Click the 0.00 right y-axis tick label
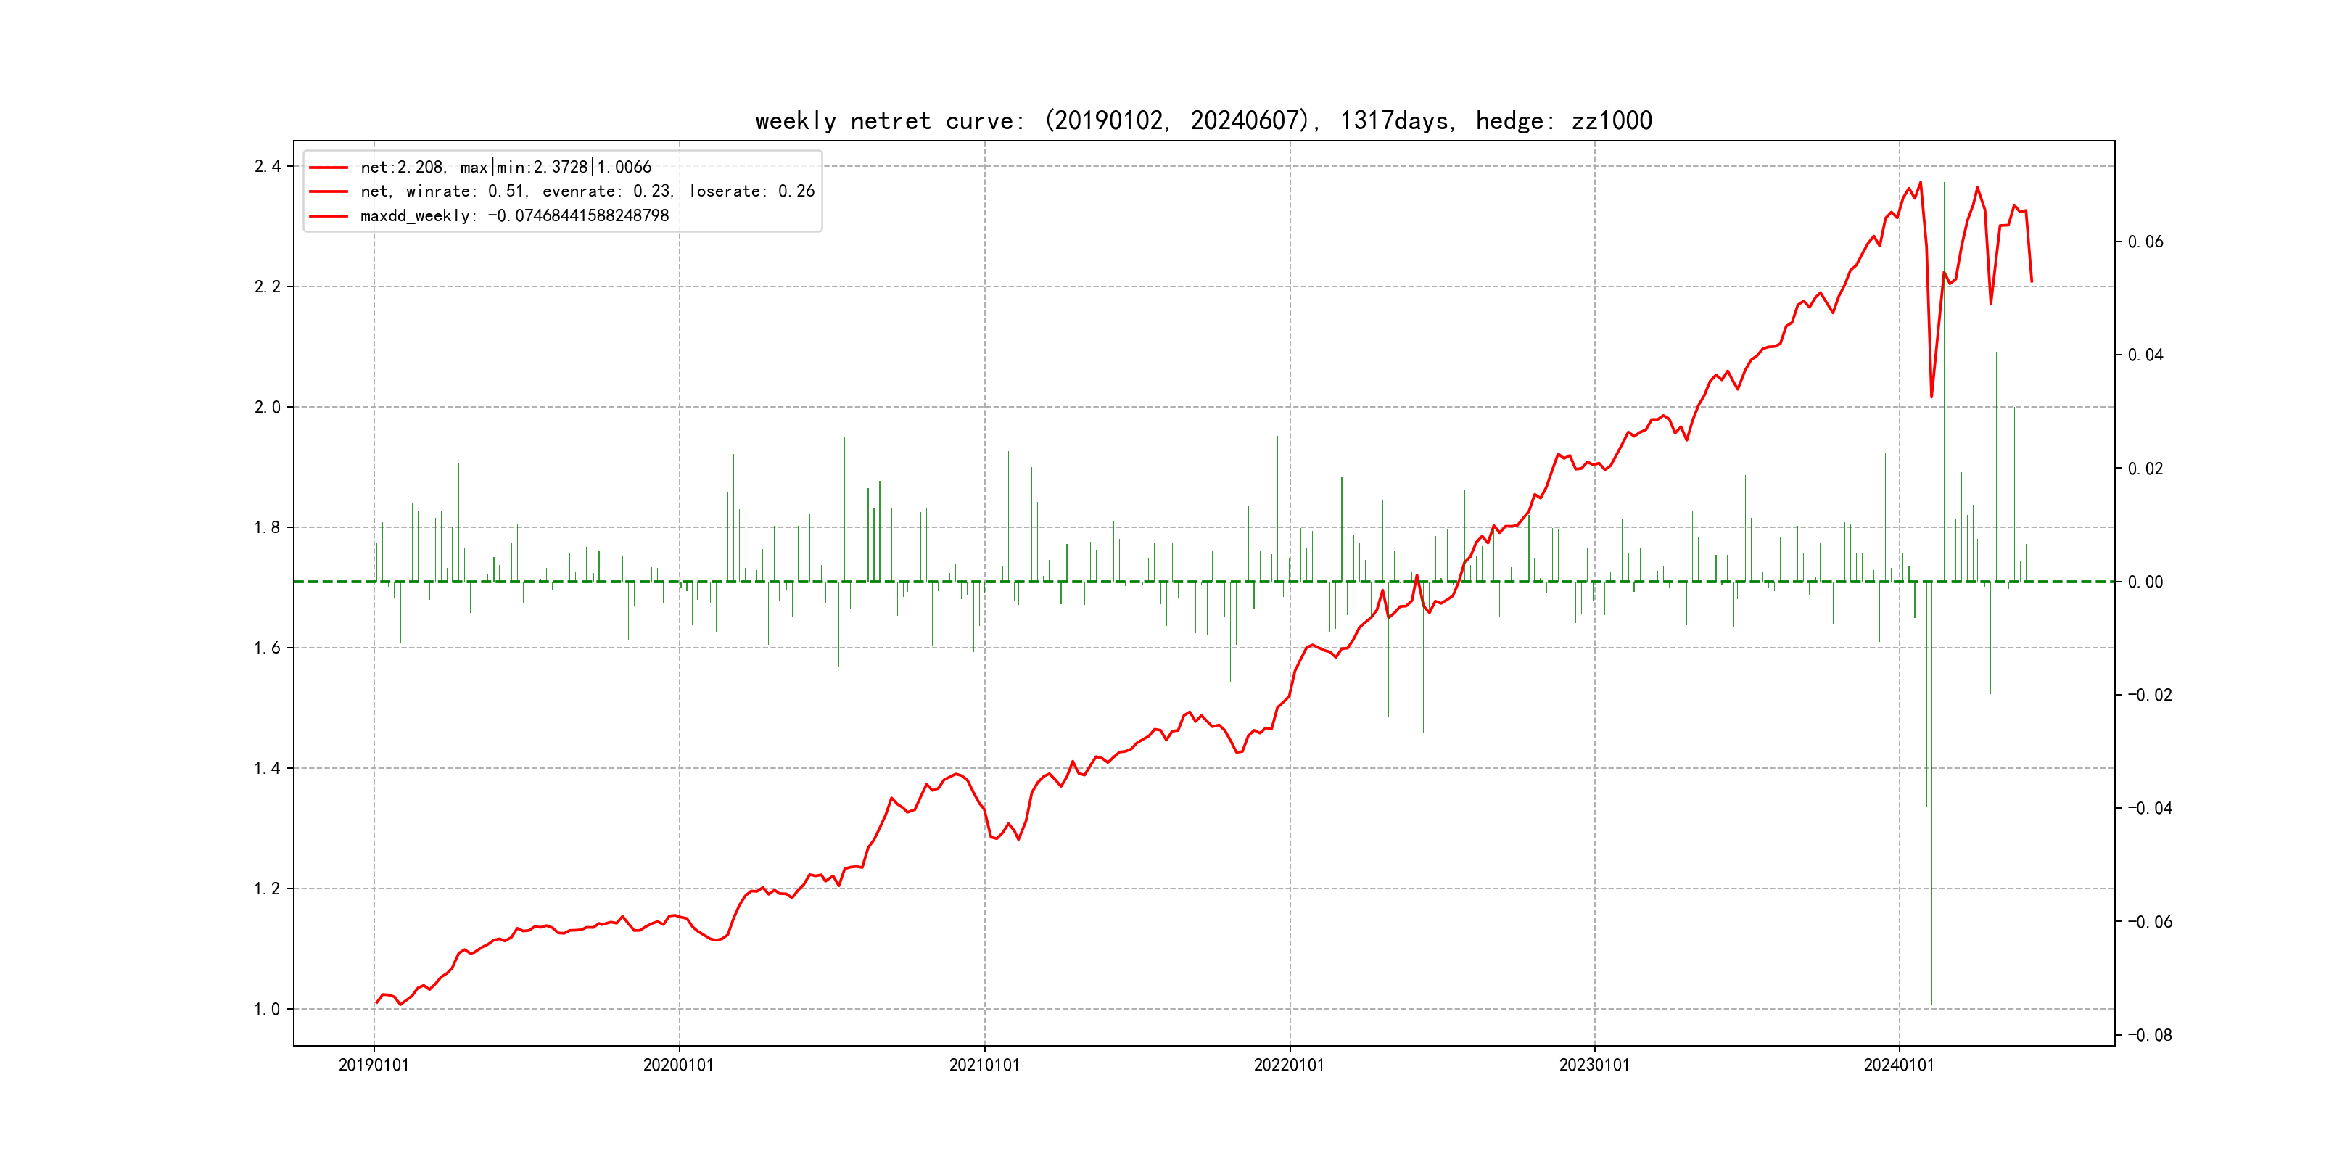 [x=2145, y=582]
